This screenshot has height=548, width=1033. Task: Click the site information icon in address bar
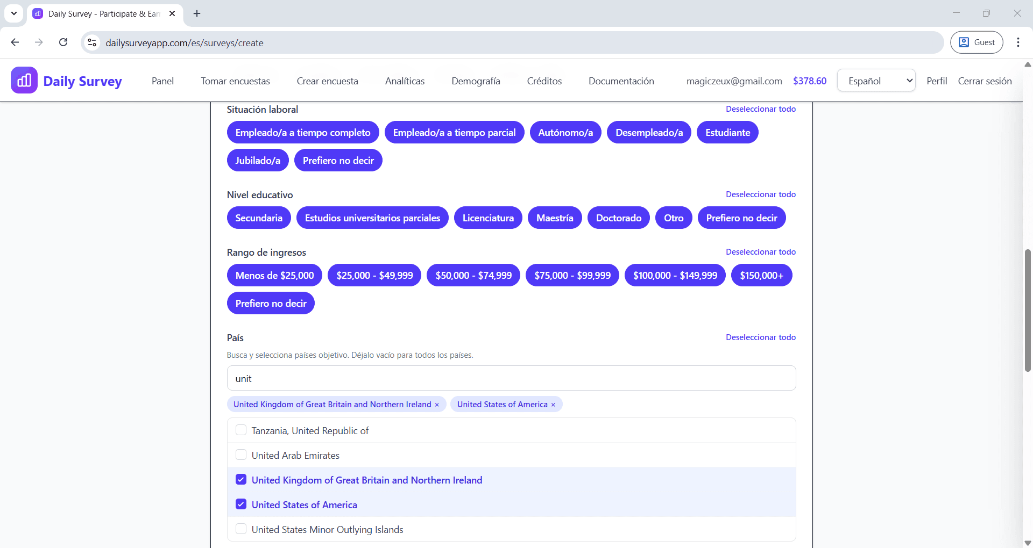click(x=93, y=42)
